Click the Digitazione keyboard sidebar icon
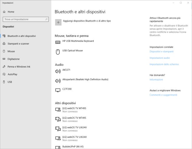The image size is (192, 149). pos(4,59)
